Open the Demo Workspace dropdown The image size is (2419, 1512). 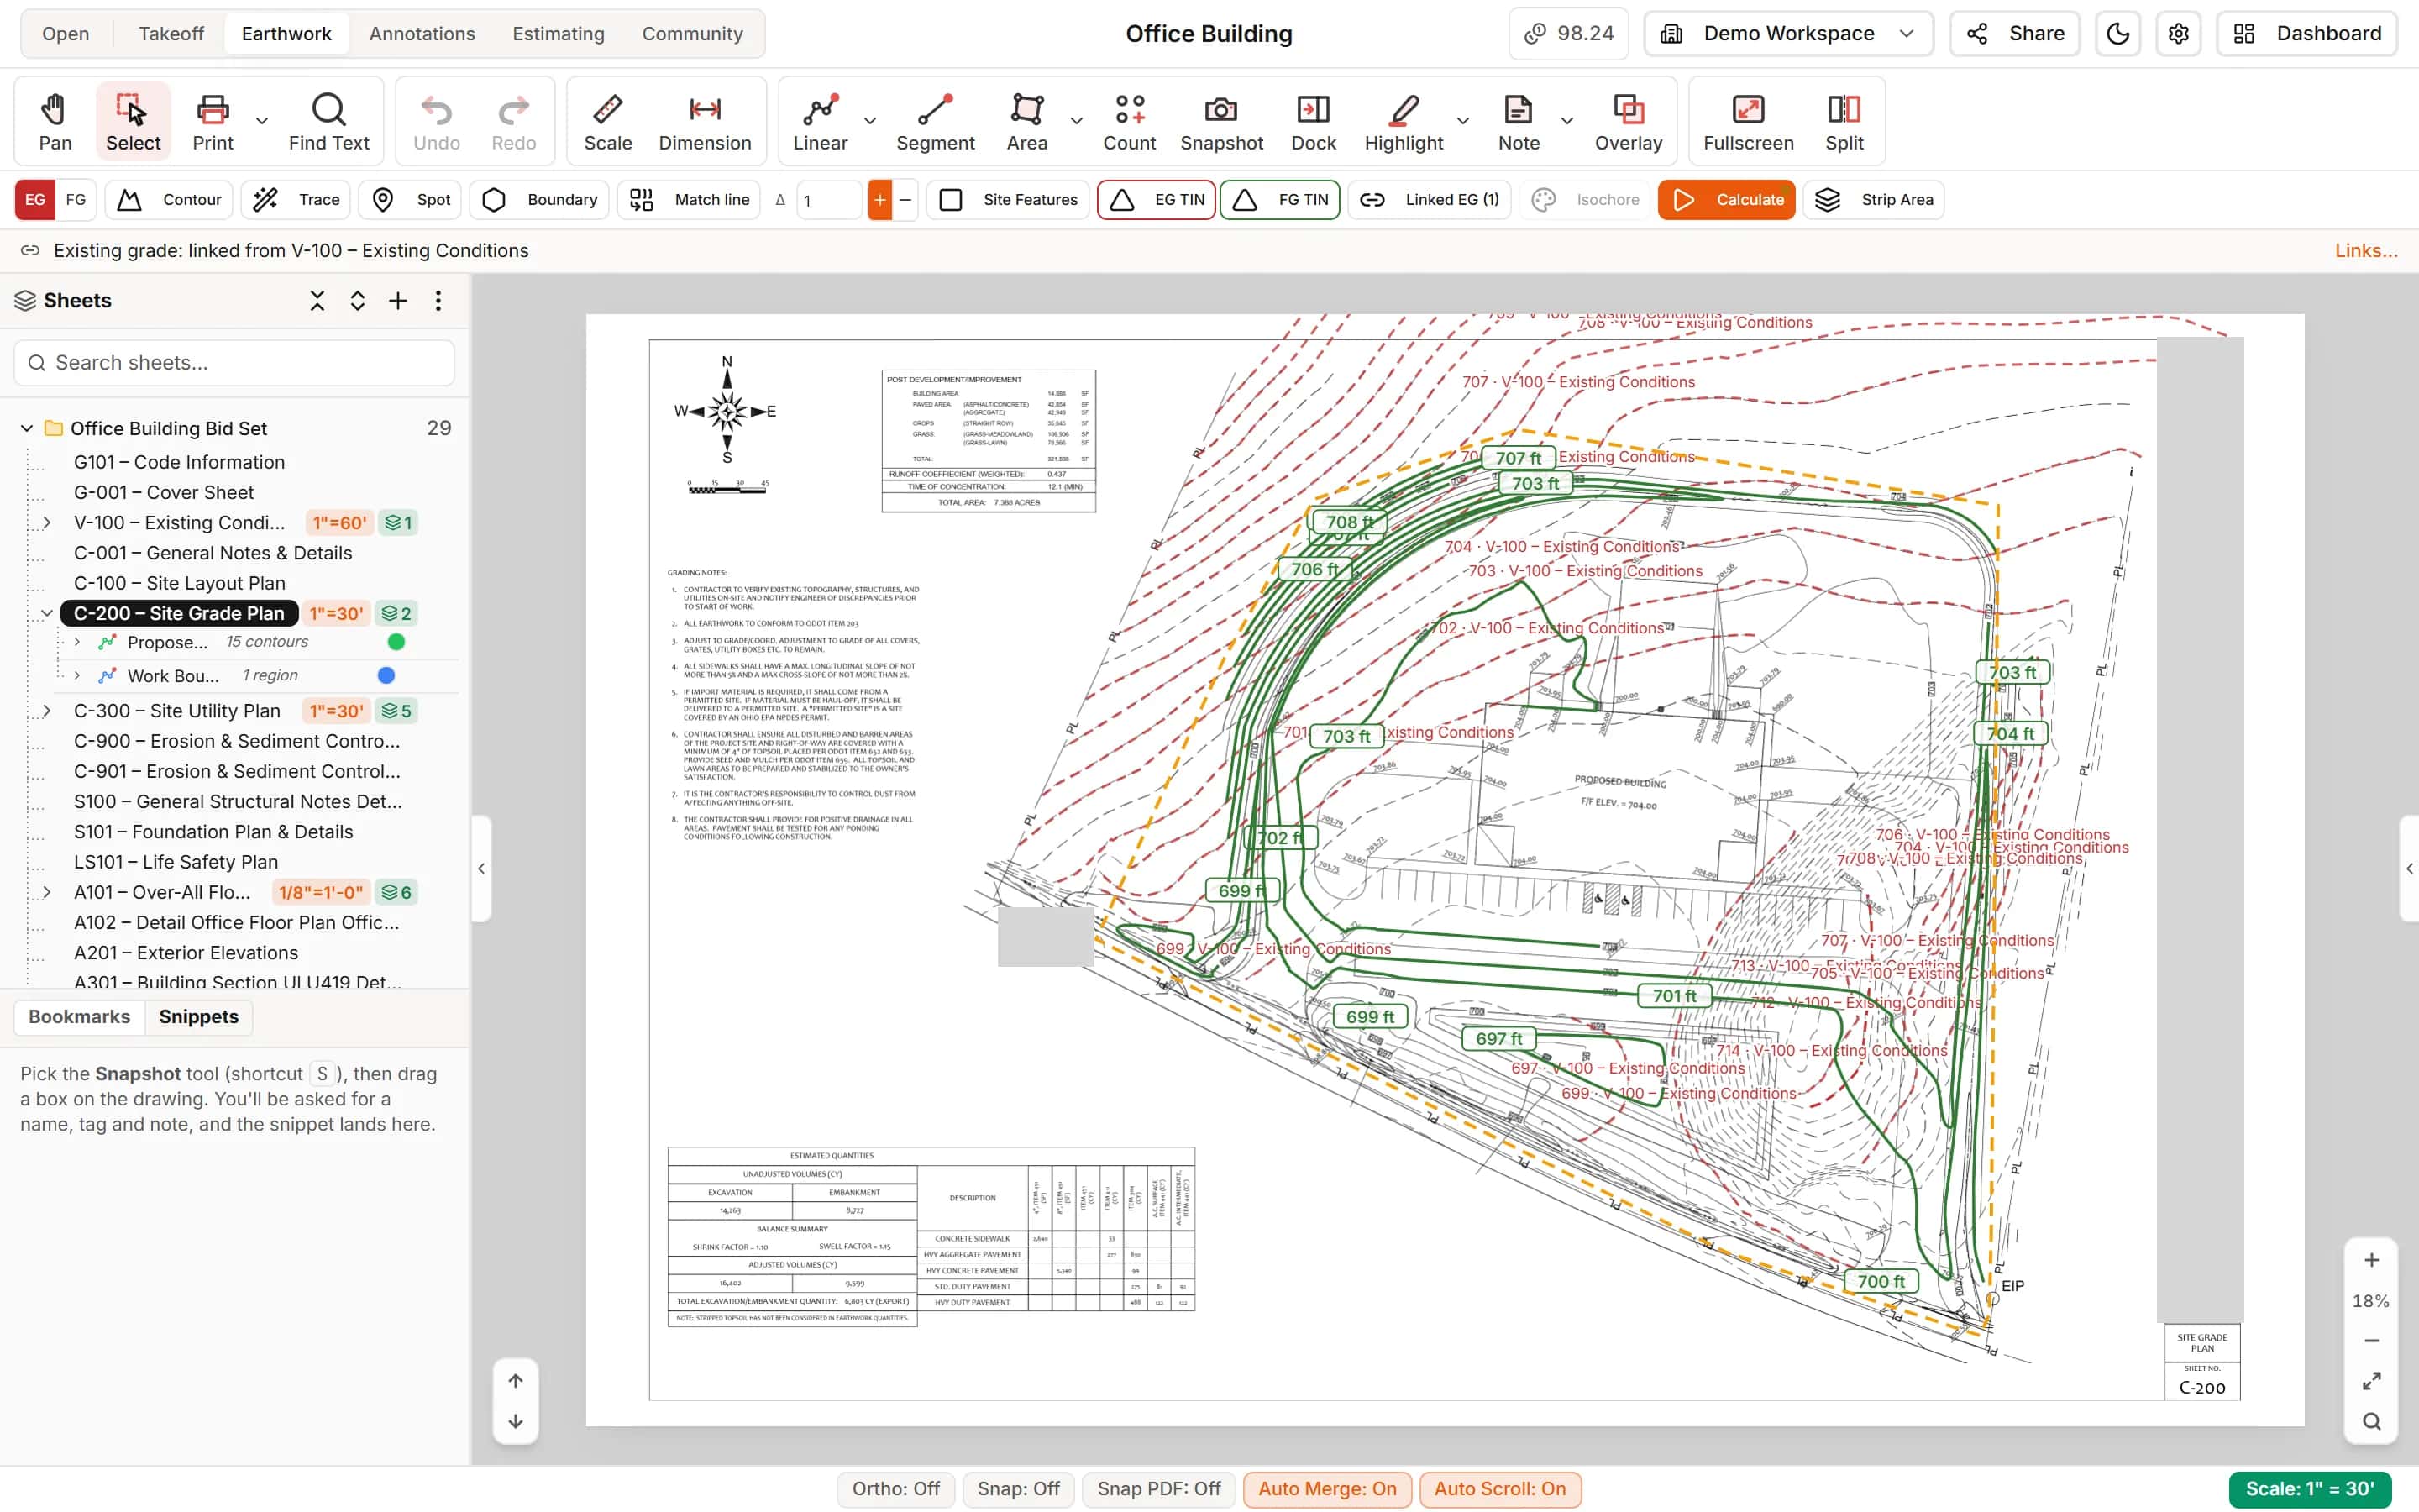1788,34
